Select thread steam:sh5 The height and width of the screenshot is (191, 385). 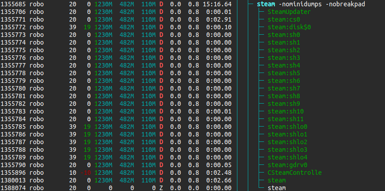pos(284,73)
